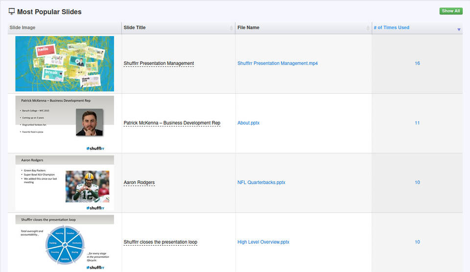Click the presentation screen icon beside Most Popular Slides
Viewport: 470px width, 272px height.
click(x=11, y=11)
